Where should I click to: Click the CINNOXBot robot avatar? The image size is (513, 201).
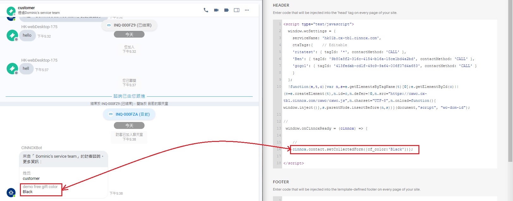click(x=11, y=192)
